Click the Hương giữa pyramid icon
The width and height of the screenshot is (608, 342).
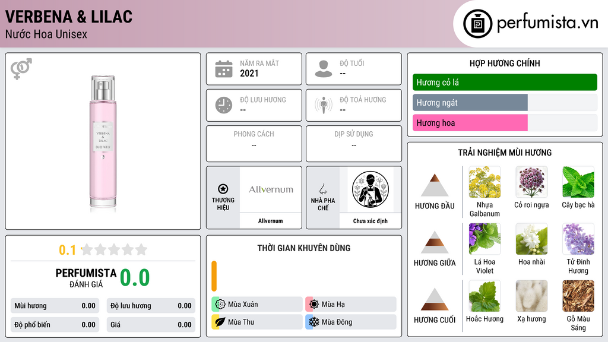(x=435, y=242)
